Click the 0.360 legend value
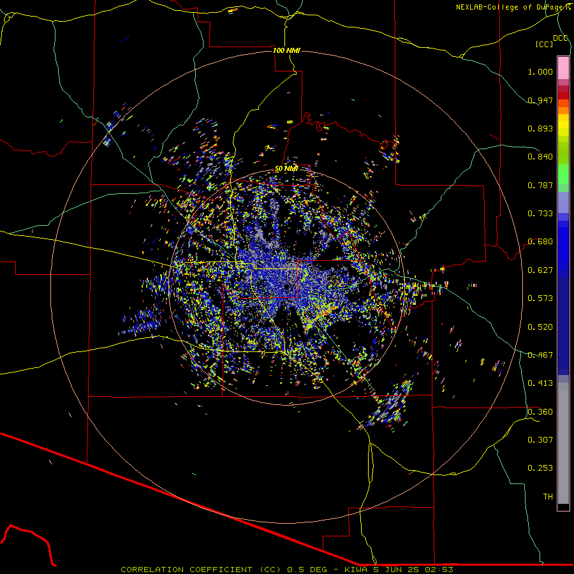Viewport: 574px width, 574px height. [x=540, y=412]
